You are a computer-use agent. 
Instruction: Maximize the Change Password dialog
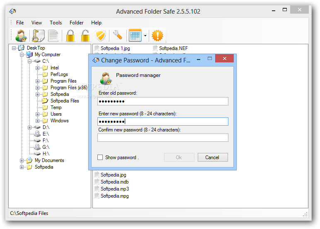[x=210, y=58]
